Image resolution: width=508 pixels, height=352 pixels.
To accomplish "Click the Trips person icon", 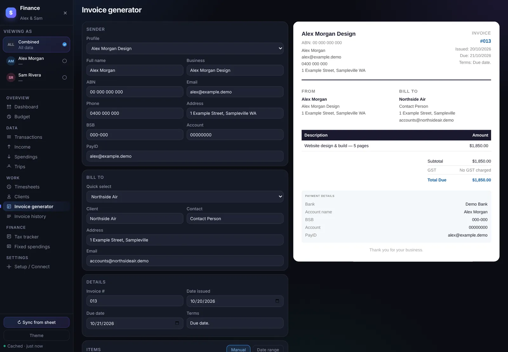I will (x=9, y=166).
